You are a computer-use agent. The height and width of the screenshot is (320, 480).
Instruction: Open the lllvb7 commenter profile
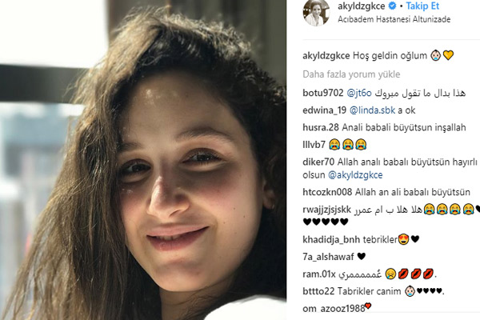(314, 144)
